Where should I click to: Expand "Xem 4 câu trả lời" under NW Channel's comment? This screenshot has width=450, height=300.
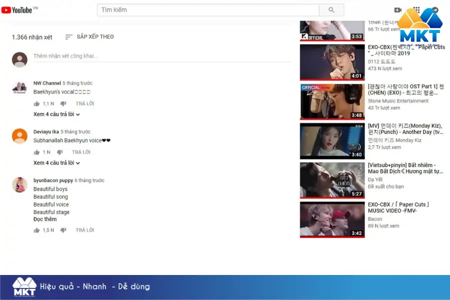pos(55,113)
